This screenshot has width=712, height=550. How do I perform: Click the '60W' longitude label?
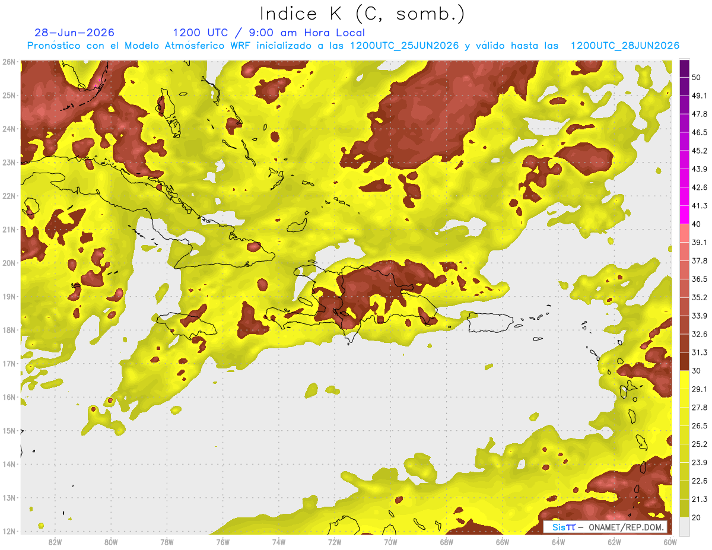pos(670,542)
